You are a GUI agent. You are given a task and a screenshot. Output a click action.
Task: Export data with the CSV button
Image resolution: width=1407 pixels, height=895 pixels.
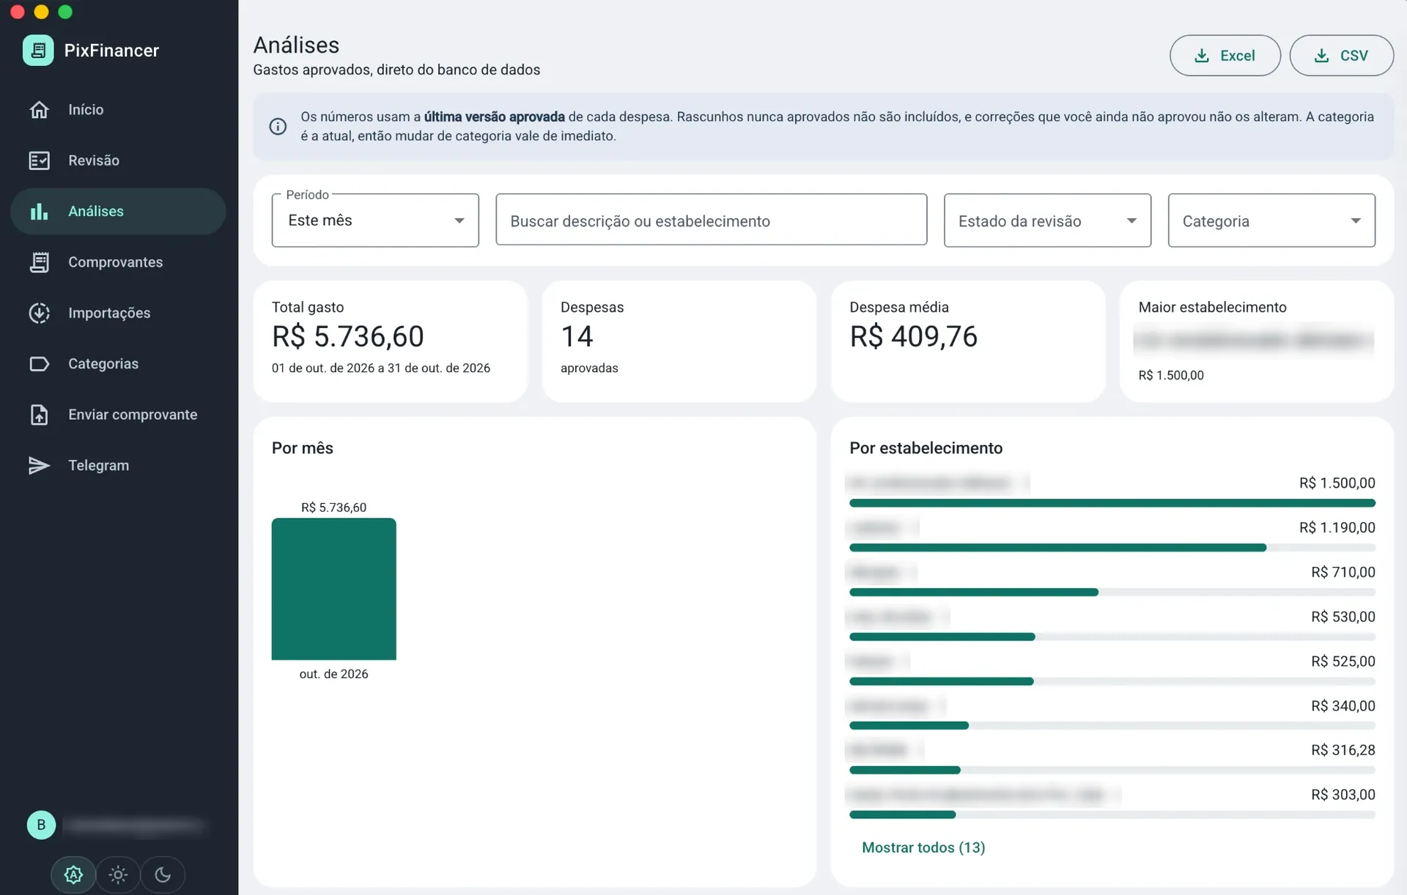coord(1341,56)
